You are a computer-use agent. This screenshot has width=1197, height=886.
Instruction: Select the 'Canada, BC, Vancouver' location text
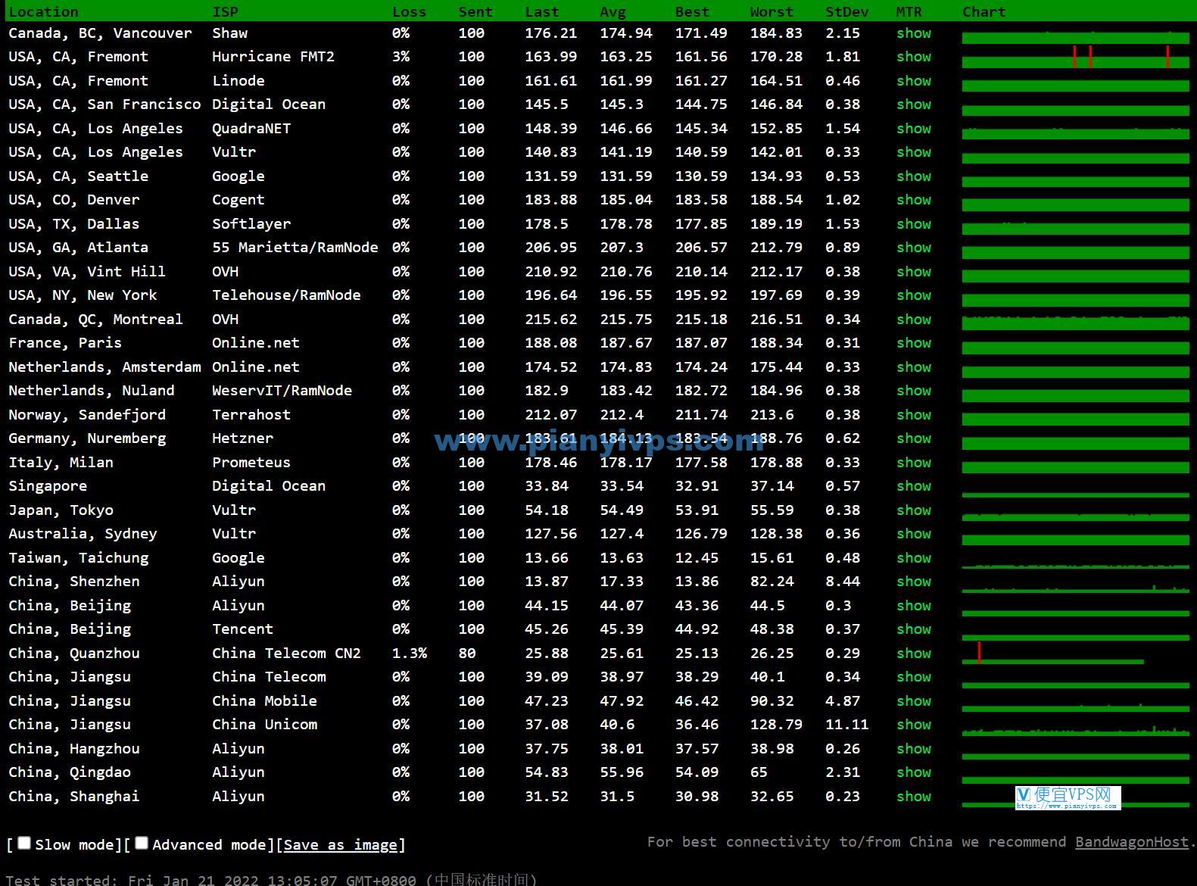pos(100,33)
